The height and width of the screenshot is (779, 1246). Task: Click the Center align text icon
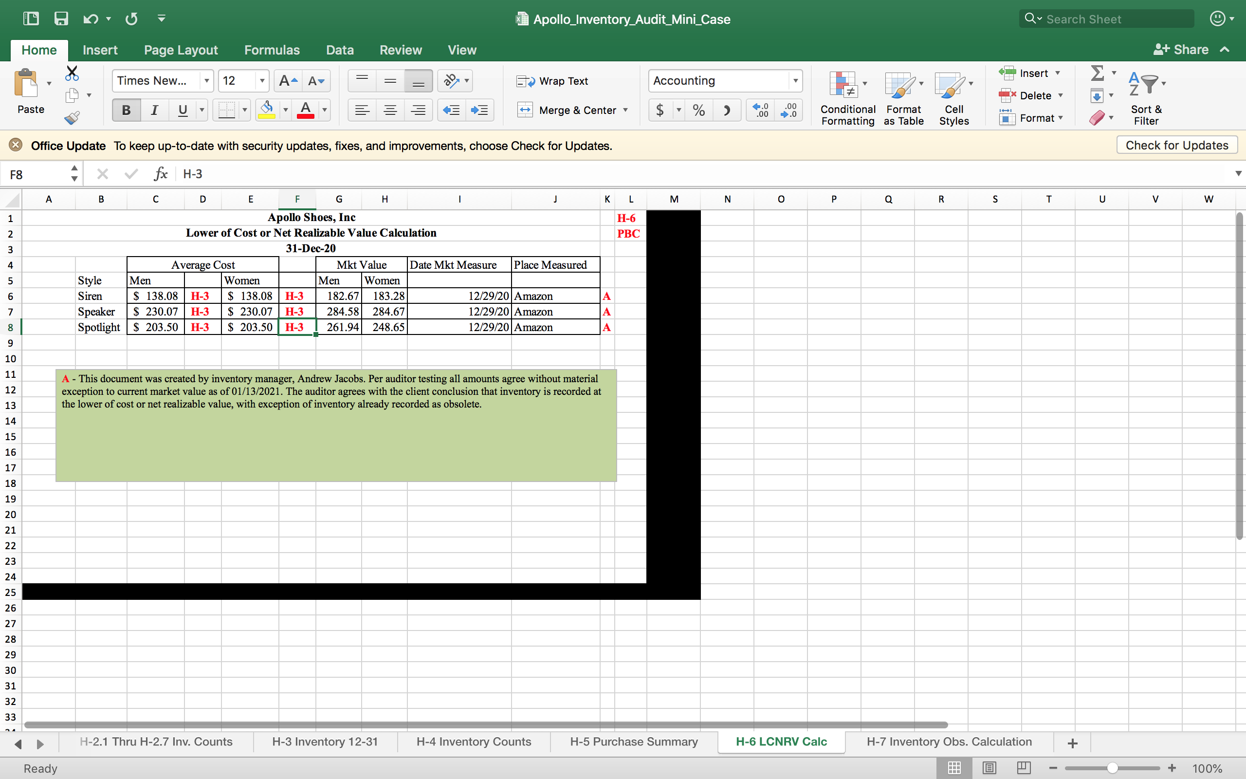click(x=390, y=110)
